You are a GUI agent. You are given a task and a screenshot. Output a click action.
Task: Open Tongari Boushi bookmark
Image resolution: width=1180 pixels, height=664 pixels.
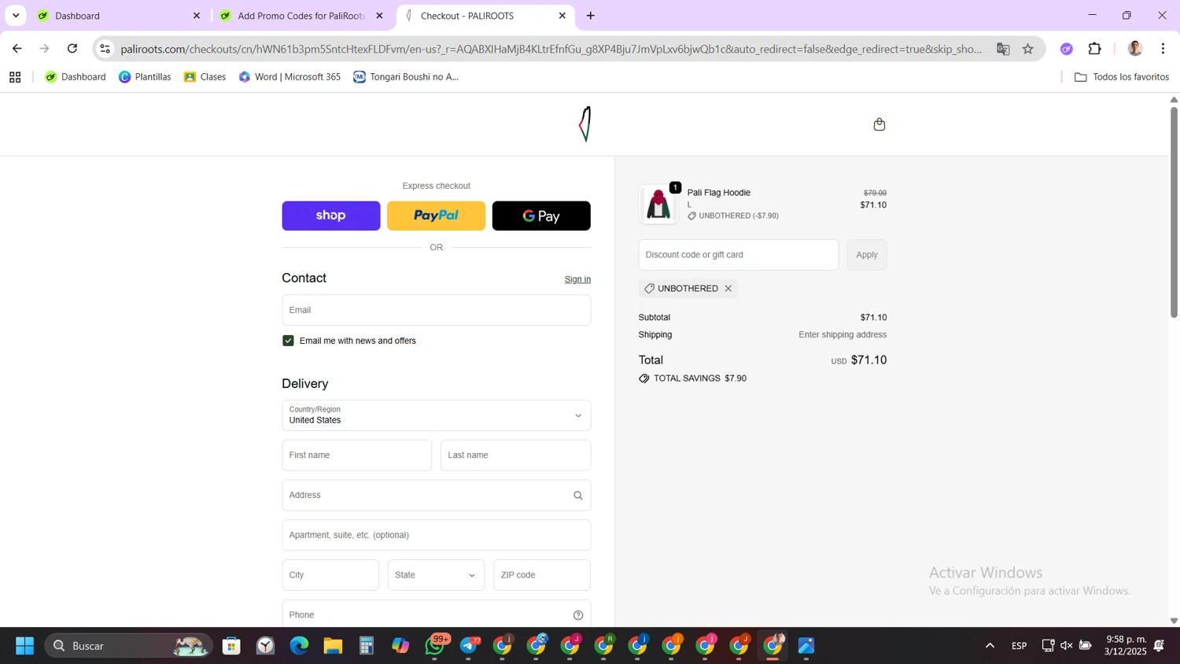pyautogui.click(x=406, y=77)
